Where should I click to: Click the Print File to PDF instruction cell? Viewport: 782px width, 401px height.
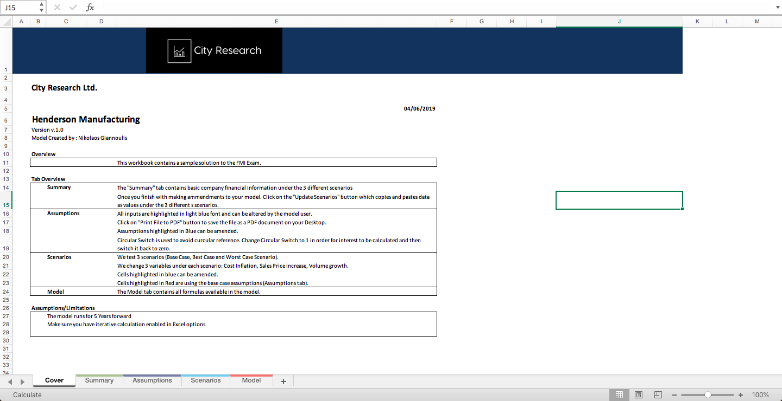pos(222,222)
